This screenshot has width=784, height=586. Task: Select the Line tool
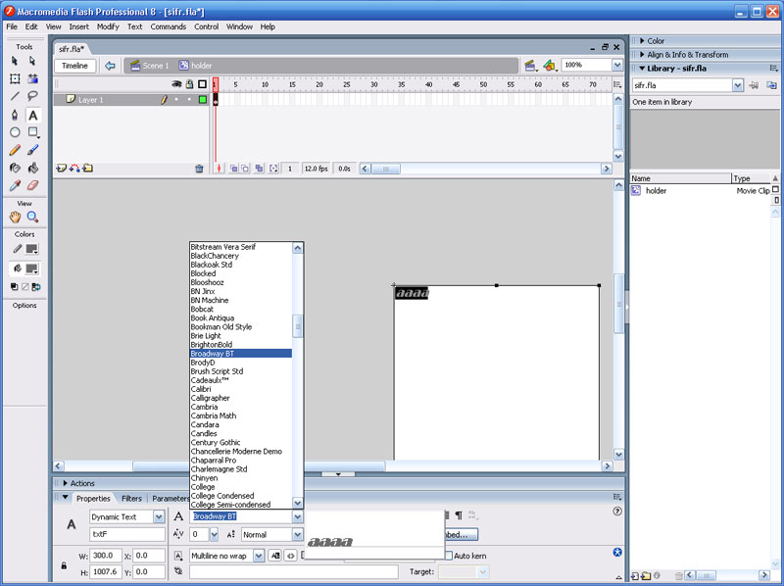coord(15,96)
